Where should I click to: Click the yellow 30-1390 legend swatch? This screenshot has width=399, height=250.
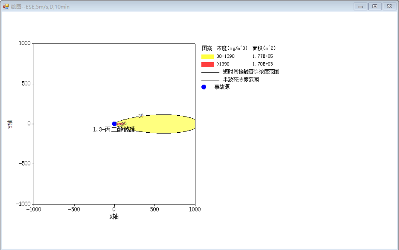coord(208,56)
